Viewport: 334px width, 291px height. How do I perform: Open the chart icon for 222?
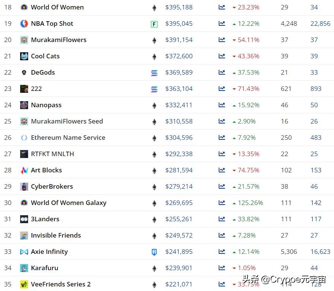[222, 89]
